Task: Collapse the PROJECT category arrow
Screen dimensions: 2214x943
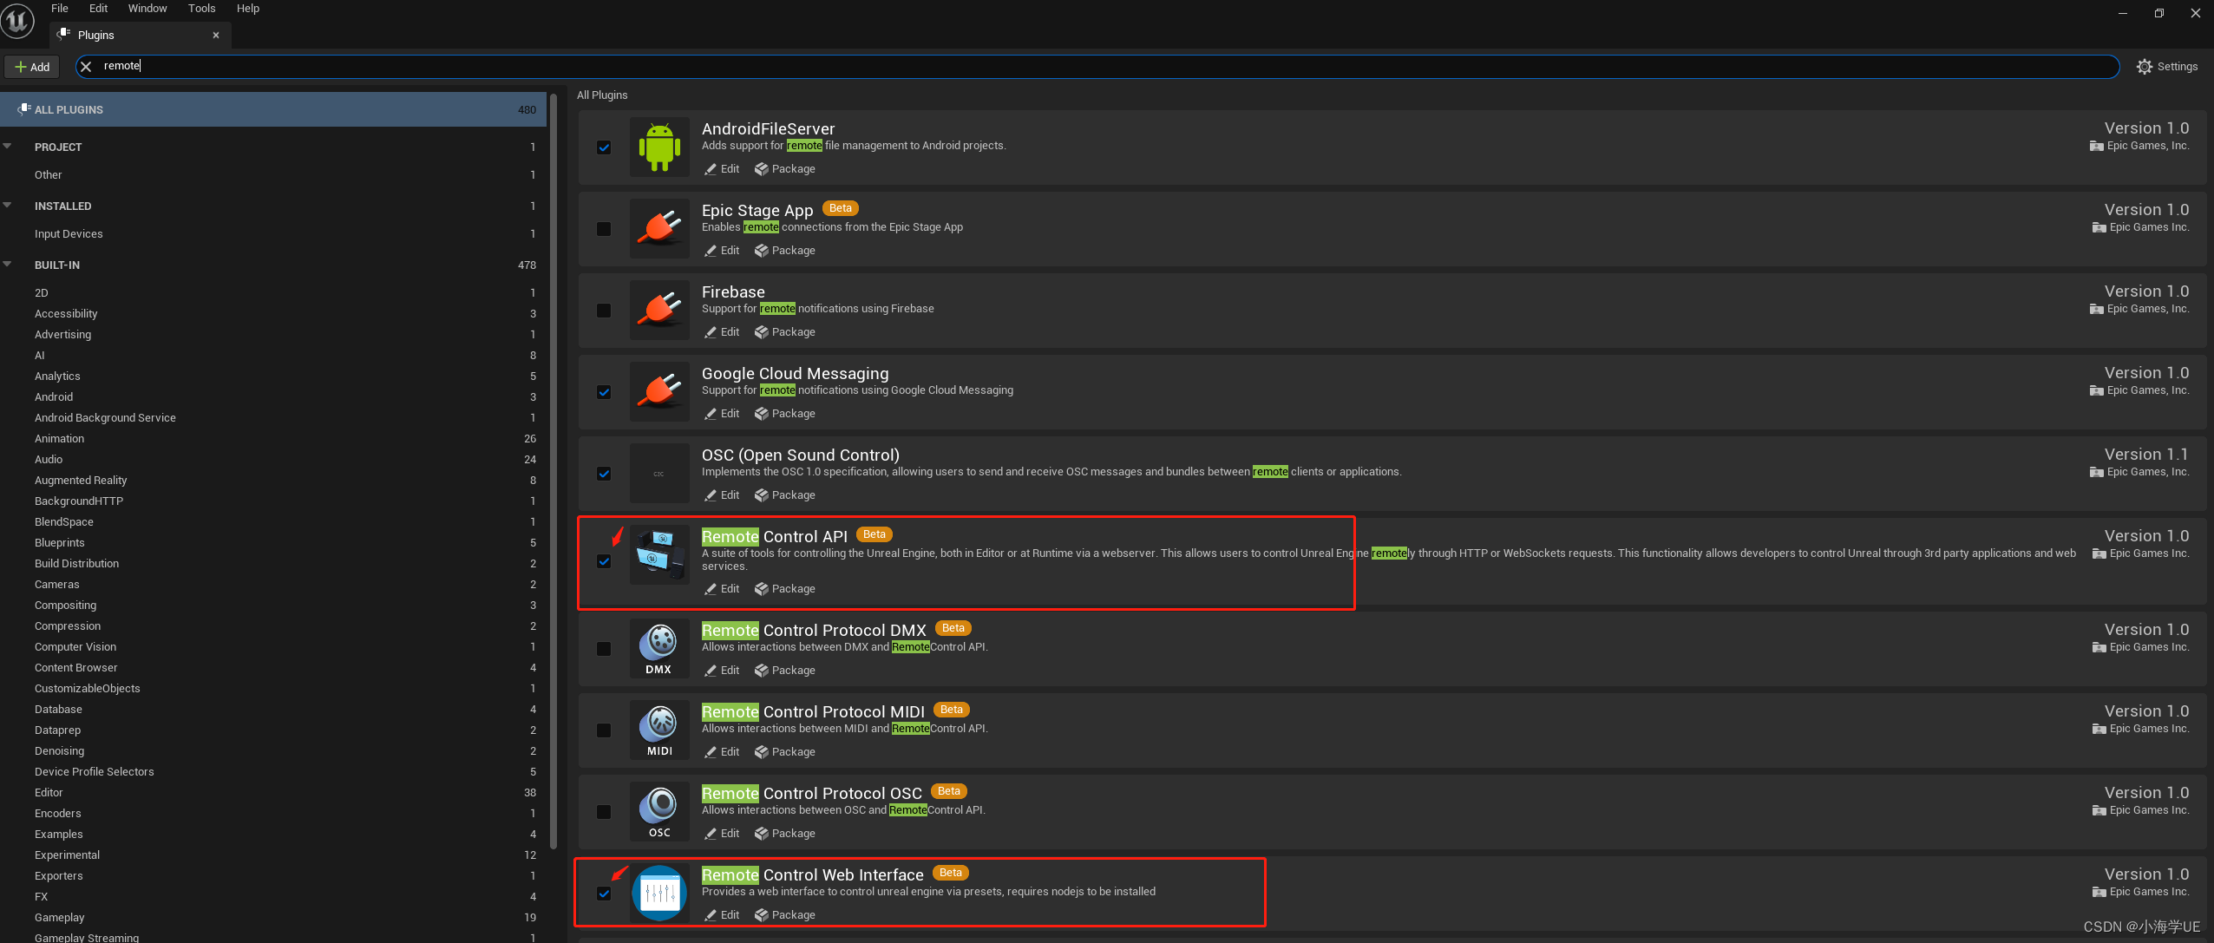Action: pos(7,146)
